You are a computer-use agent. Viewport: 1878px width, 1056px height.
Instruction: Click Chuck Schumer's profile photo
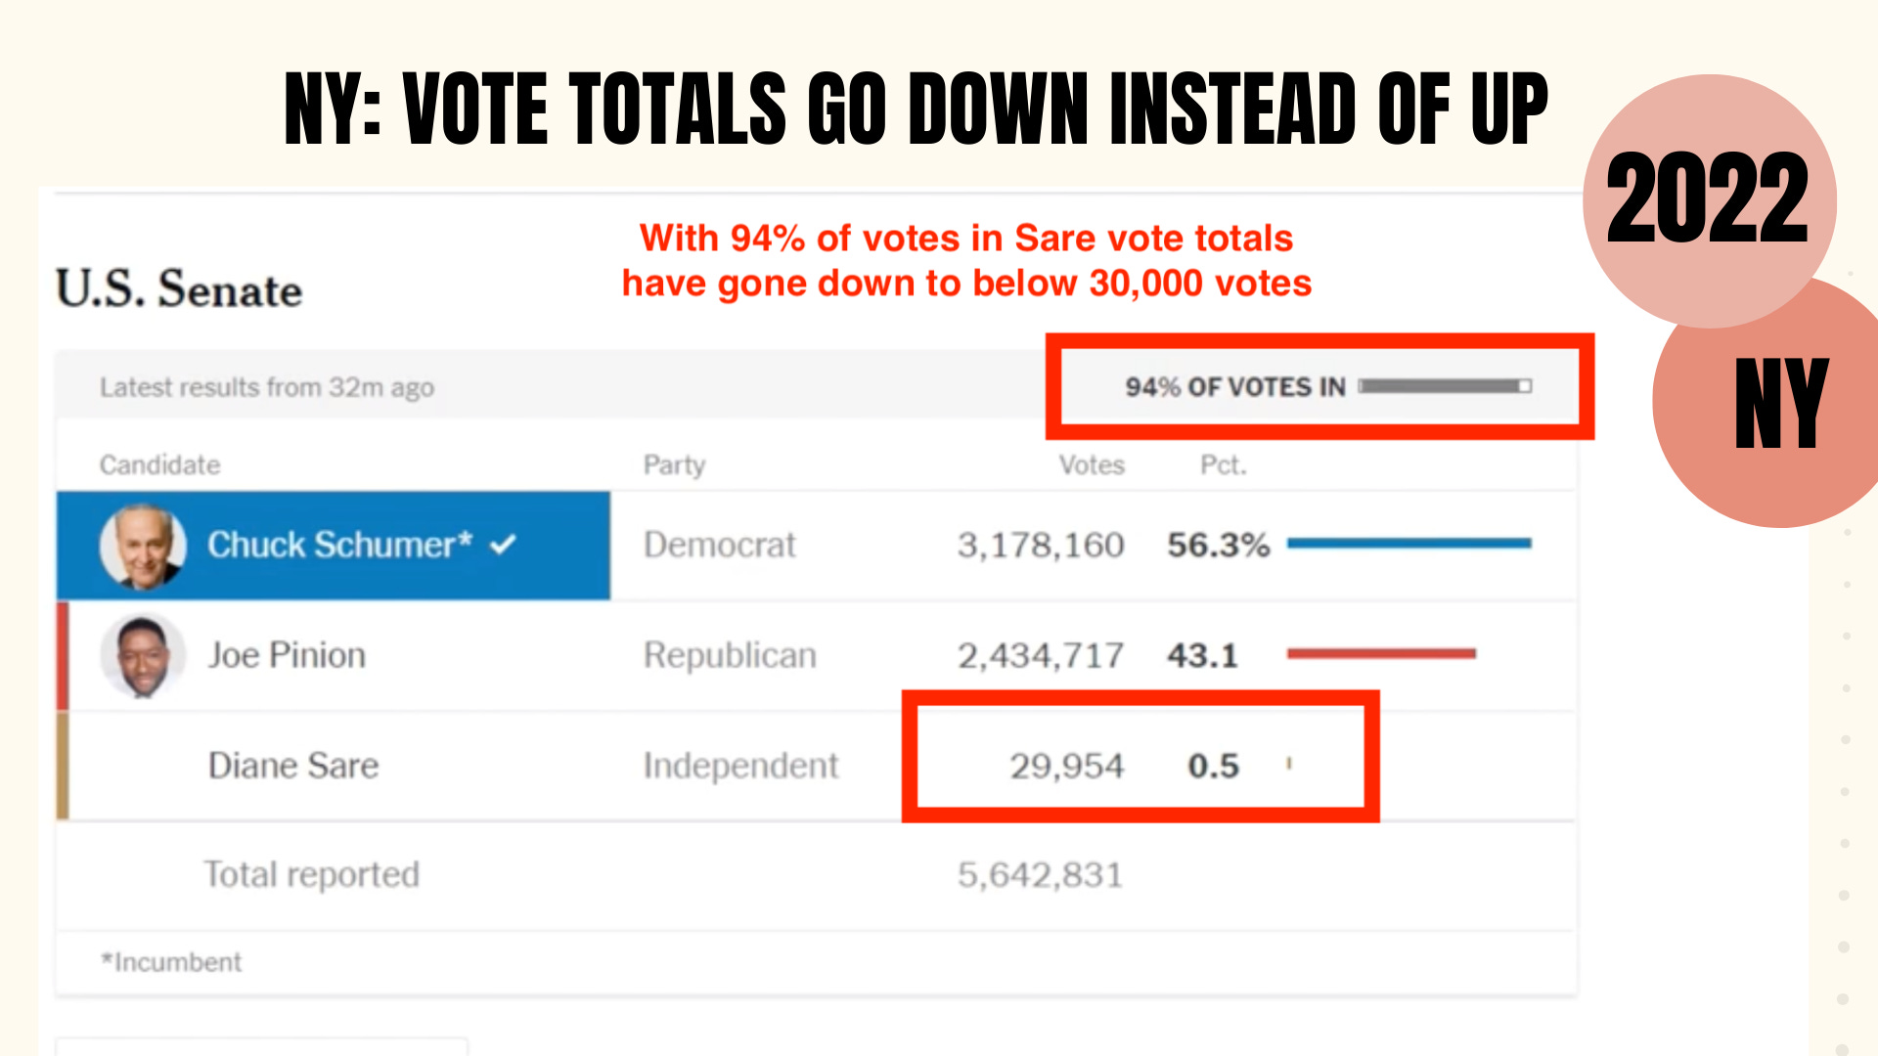tap(143, 546)
